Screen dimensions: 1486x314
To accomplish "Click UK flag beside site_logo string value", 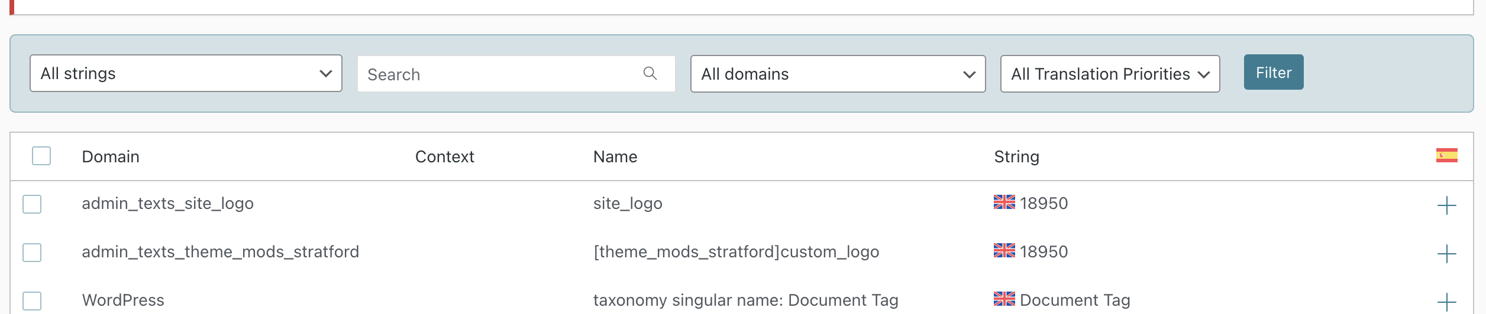I will point(1004,202).
